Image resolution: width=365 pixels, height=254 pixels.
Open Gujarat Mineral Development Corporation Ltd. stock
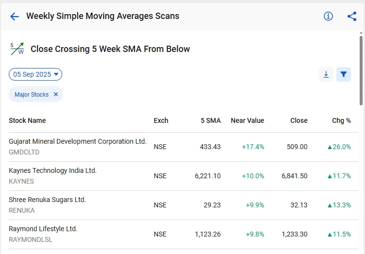pos(78,141)
